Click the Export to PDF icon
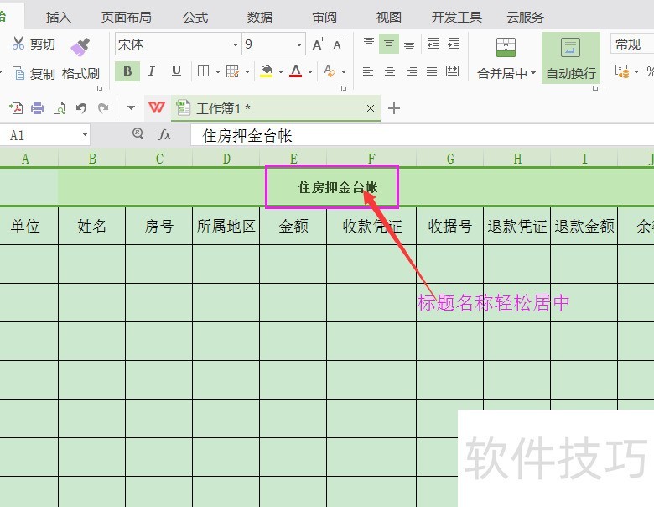Image resolution: width=654 pixels, height=507 pixels. (x=16, y=107)
